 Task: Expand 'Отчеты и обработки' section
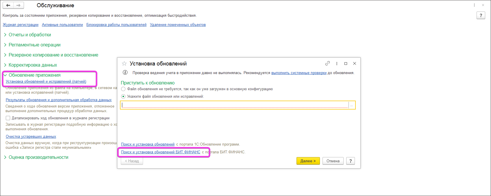[5, 35]
